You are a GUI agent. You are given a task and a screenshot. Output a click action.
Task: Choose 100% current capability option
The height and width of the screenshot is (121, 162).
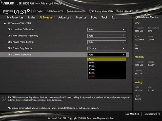click(107, 63)
